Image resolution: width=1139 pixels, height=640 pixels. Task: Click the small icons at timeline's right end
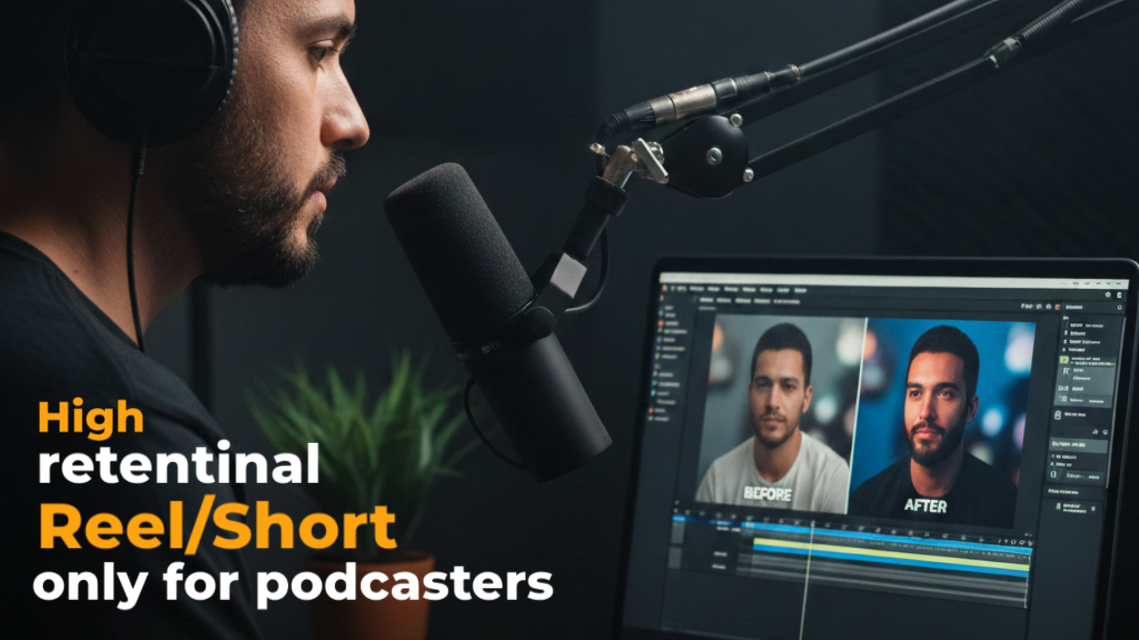pos(1013,542)
